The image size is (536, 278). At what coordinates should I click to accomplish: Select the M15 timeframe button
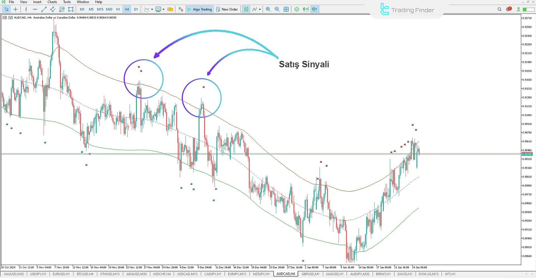click(100, 9)
